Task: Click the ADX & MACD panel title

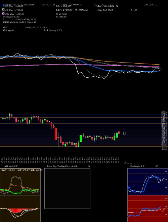Action: tap(11, 166)
